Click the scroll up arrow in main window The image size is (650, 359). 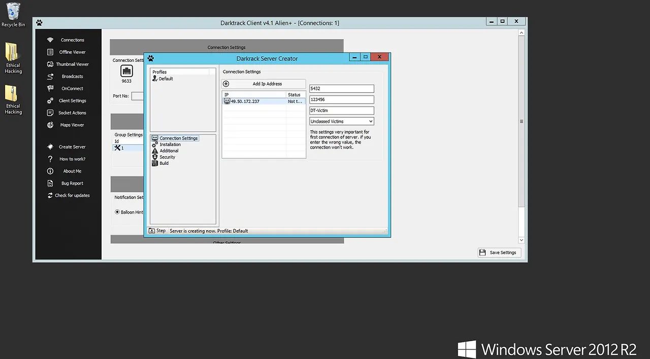tap(521, 32)
